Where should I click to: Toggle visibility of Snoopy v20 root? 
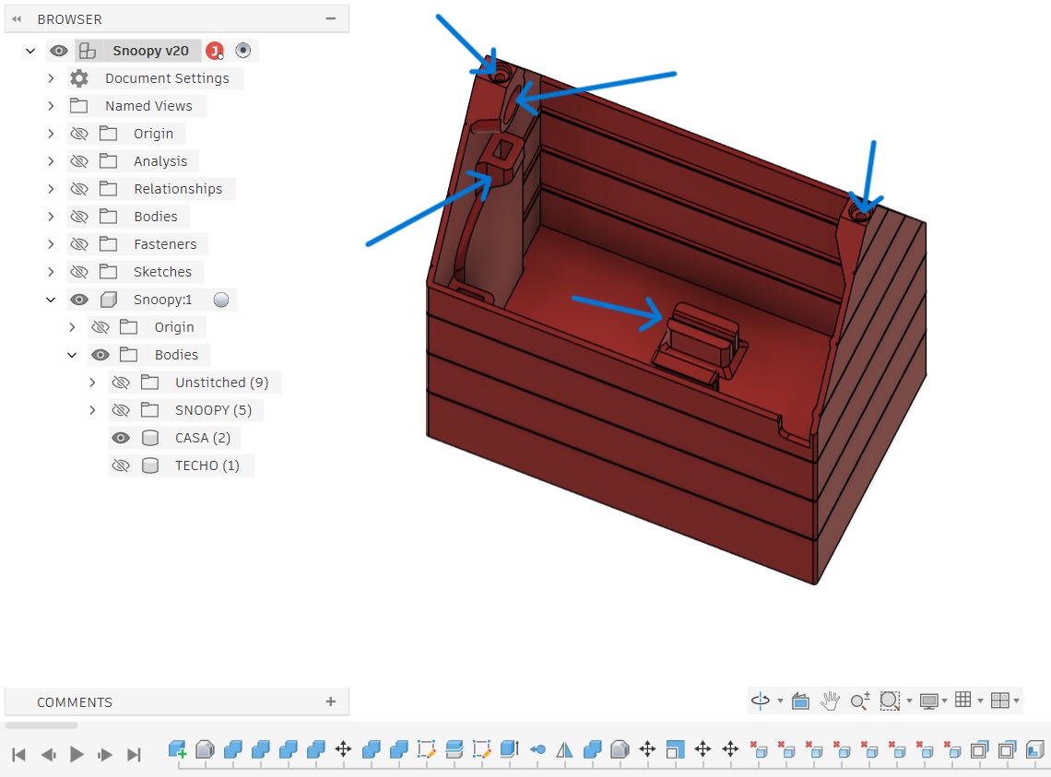pos(59,51)
